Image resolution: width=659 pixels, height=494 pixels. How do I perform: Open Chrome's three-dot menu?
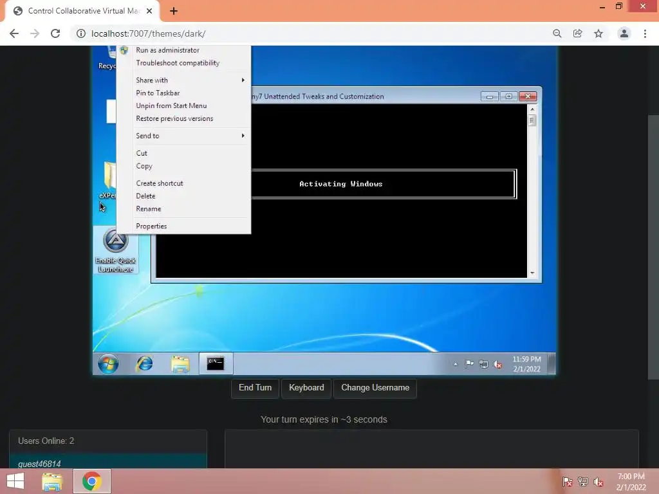[x=645, y=33]
